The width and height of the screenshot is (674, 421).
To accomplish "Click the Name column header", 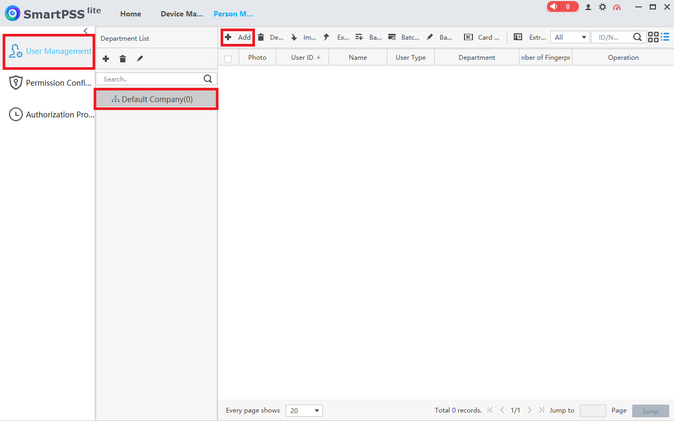I will [x=358, y=58].
